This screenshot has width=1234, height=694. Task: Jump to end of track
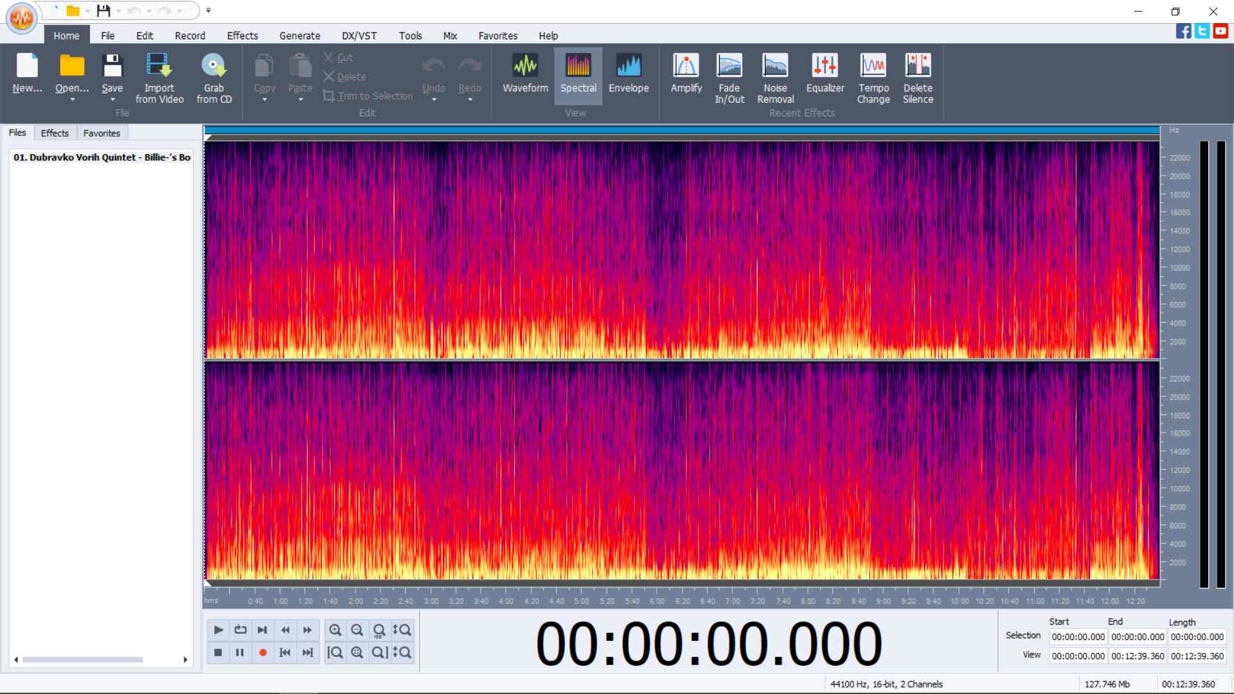pos(307,652)
